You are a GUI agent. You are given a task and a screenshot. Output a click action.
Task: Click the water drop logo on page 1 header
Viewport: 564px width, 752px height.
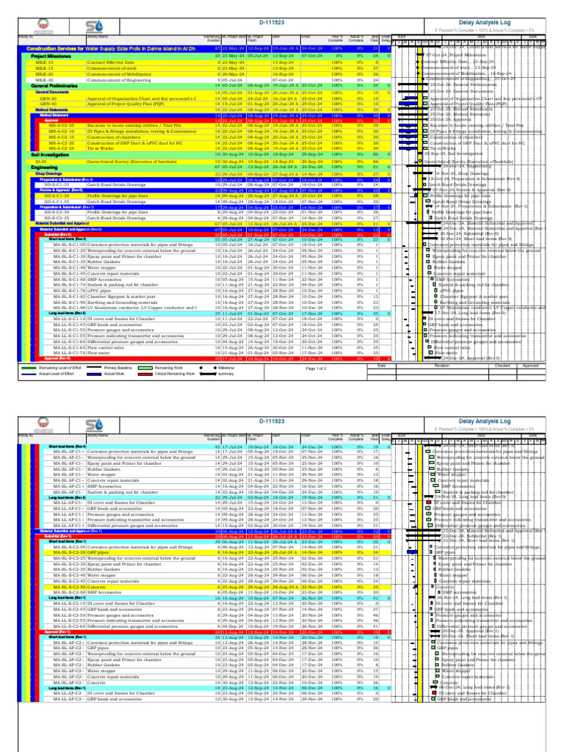click(x=95, y=26)
